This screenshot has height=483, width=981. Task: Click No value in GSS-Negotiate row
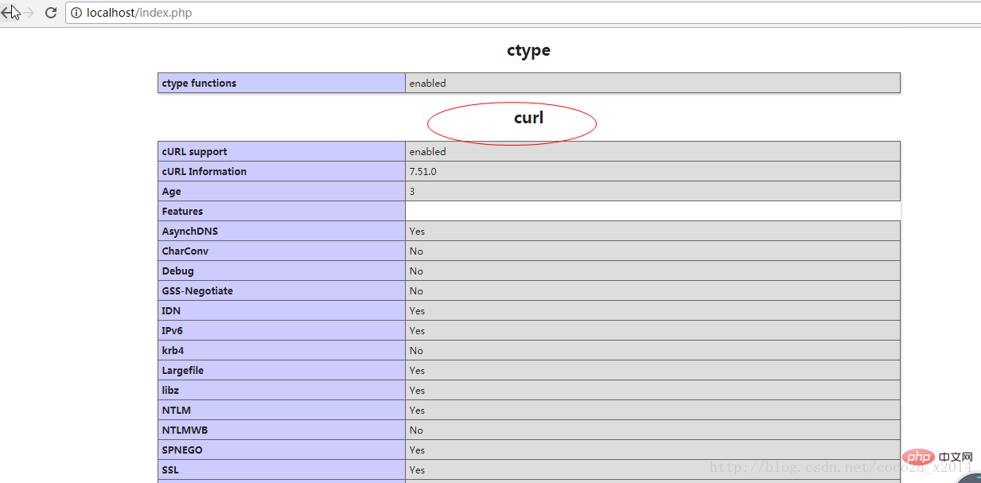pos(416,290)
